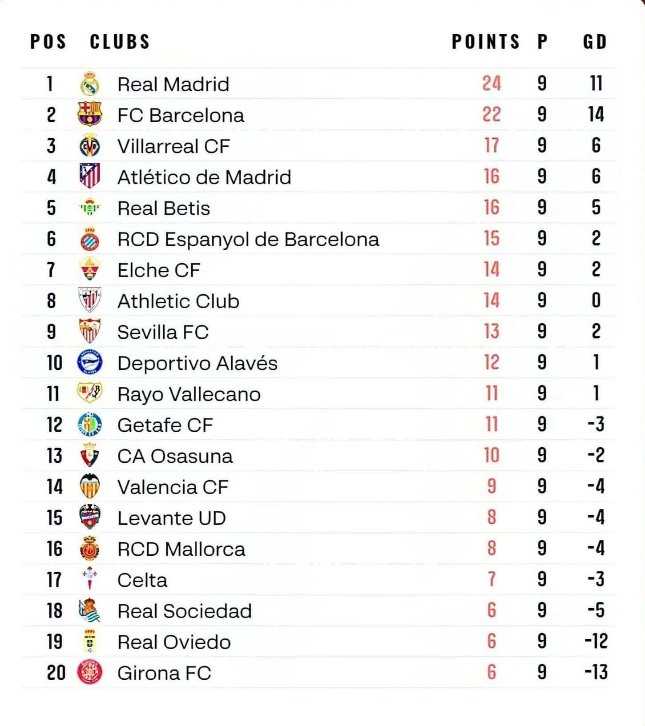Select the Getafe CF crest icon
This screenshot has height=726, width=645.
coord(90,425)
